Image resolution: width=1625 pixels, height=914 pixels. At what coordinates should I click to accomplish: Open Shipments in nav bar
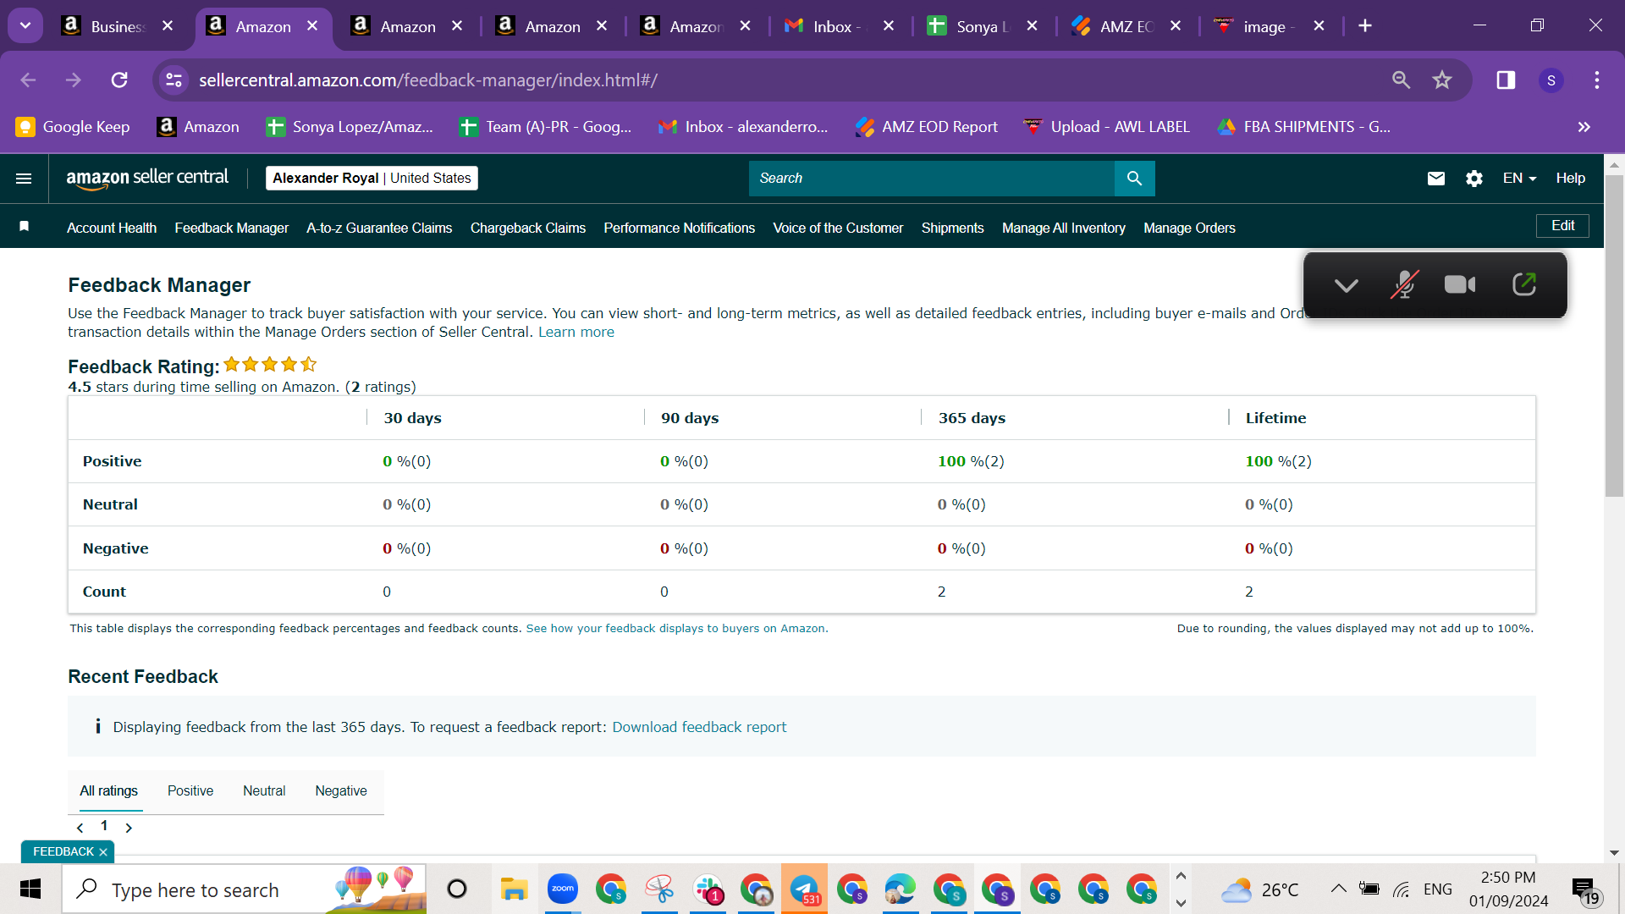pyautogui.click(x=952, y=228)
